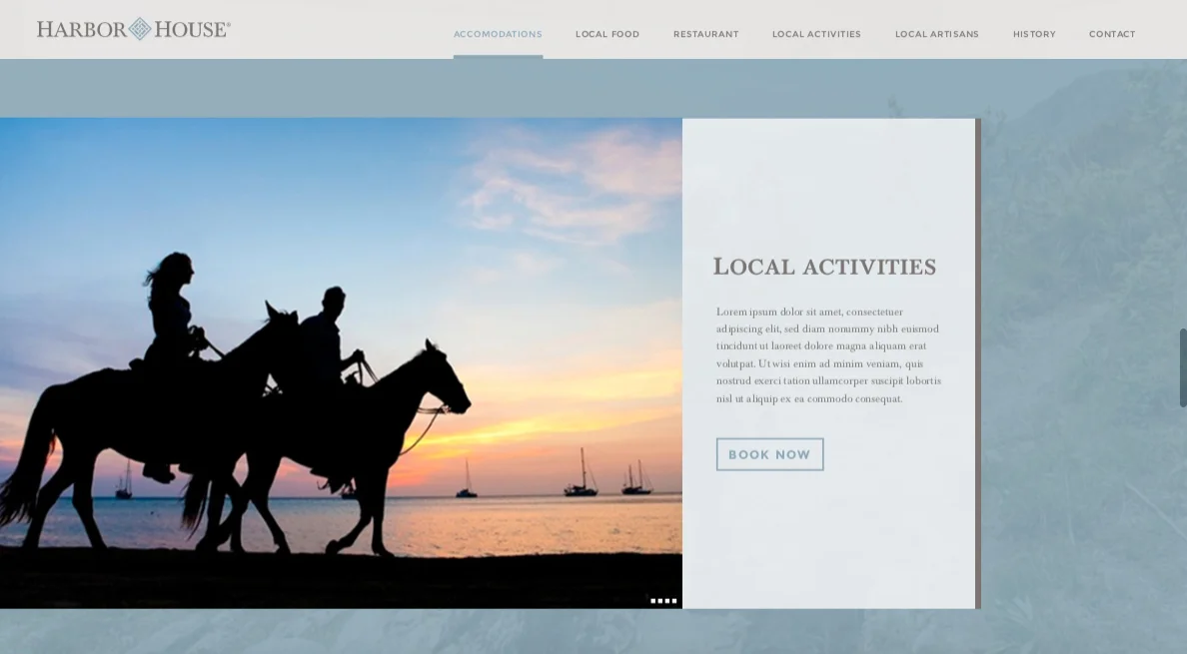Click the page vertical scrollbar thumb
Viewport: 1187px width, 654px height.
[x=1183, y=368]
